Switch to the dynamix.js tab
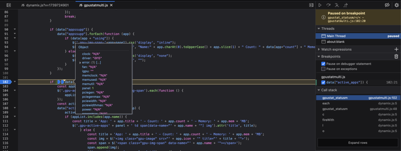The image size is (401, 151). pyautogui.click(x=45, y=5)
